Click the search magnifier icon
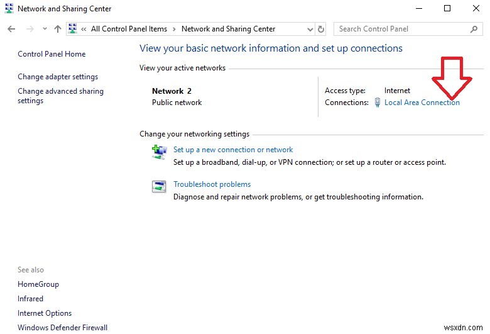The width and height of the screenshot is (490, 334). pyautogui.click(x=474, y=29)
